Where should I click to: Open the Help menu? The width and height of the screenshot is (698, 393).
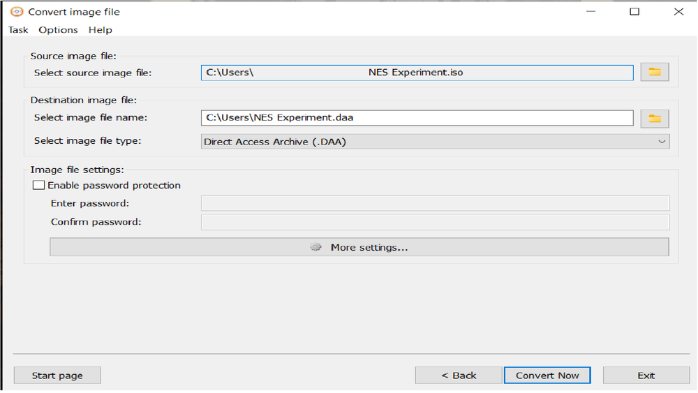tap(100, 30)
